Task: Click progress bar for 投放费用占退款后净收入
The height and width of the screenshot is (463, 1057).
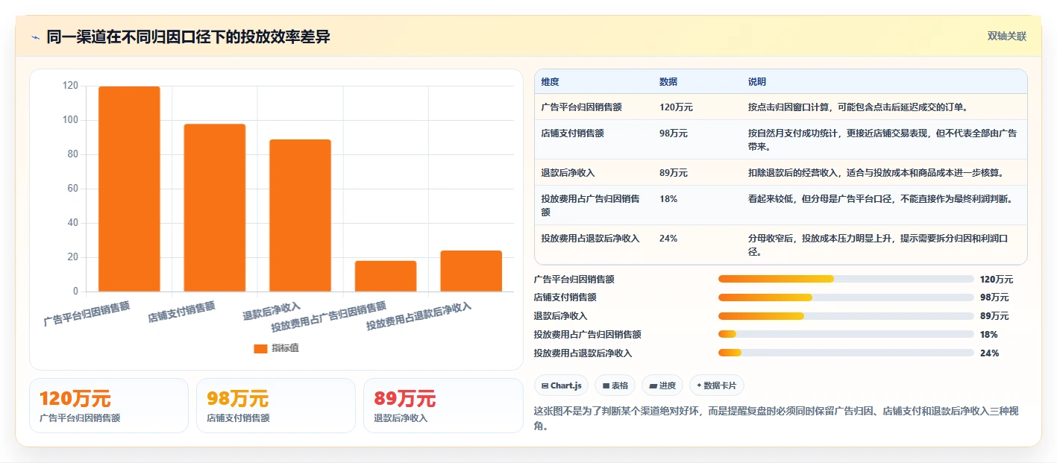Action: tap(846, 353)
